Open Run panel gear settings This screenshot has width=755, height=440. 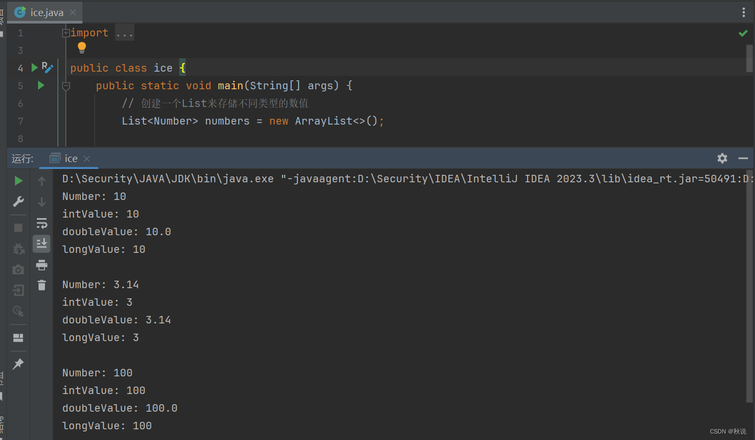(722, 158)
